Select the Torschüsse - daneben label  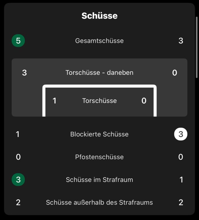coord(99,72)
